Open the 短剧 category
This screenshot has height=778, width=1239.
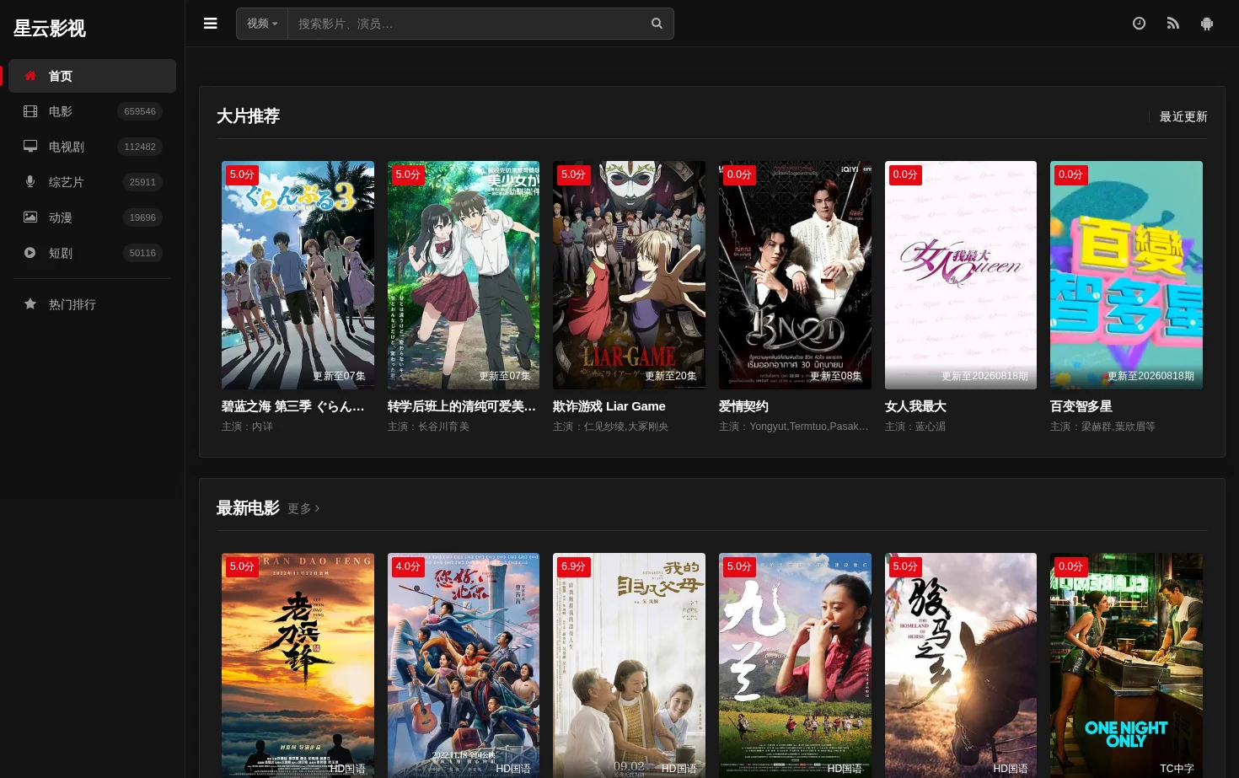pyautogui.click(x=93, y=253)
